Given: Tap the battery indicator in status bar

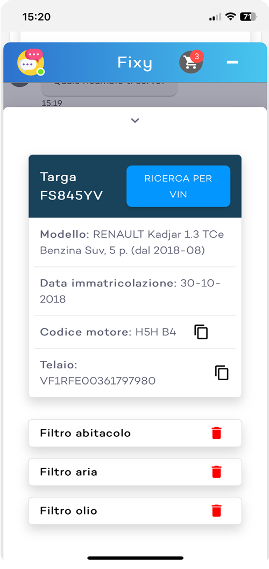Looking at the screenshot, I should point(249,17).
